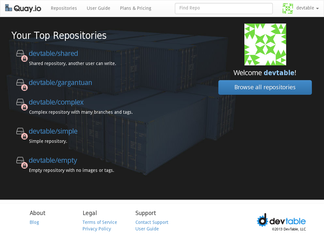Viewport: 324px width, 251px height.
Task: Click the About footer heading
Action: pos(38,213)
